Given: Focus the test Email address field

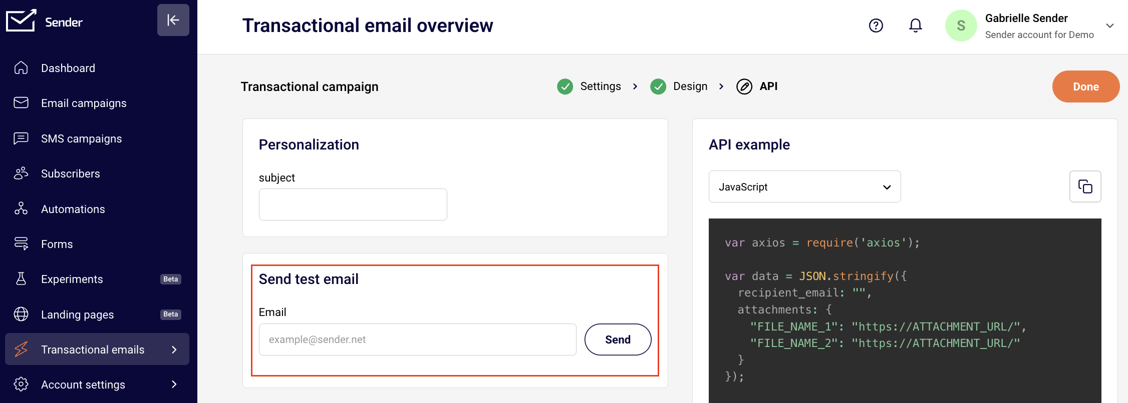Looking at the screenshot, I should coord(417,339).
